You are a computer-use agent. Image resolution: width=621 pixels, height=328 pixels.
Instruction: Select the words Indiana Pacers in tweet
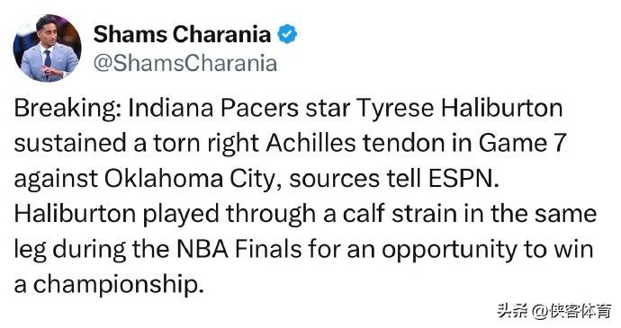(213, 108)
